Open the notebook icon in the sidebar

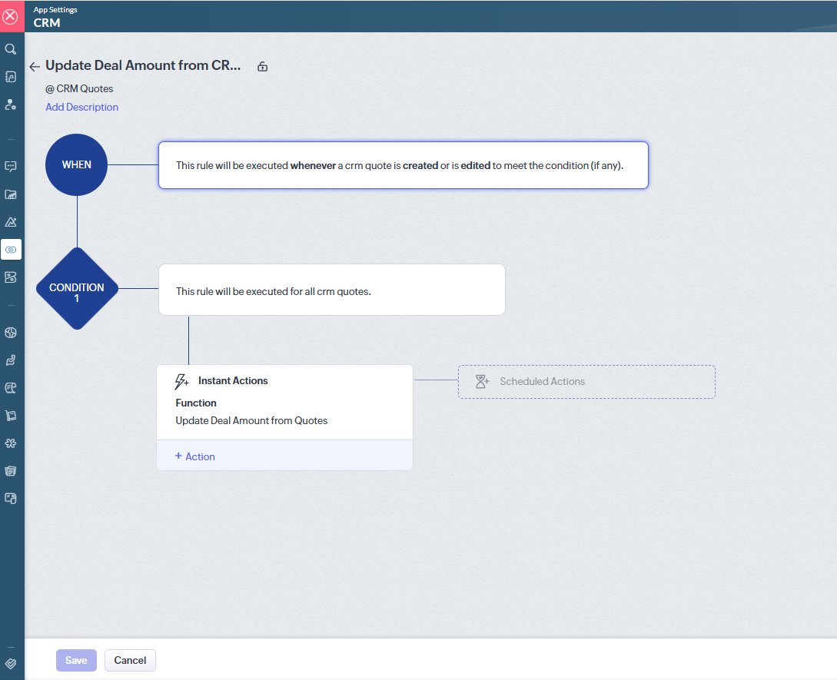coord(11,77)
